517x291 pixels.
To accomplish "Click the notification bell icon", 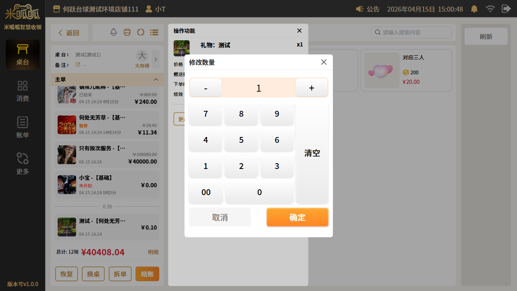I will coord(474,9).
